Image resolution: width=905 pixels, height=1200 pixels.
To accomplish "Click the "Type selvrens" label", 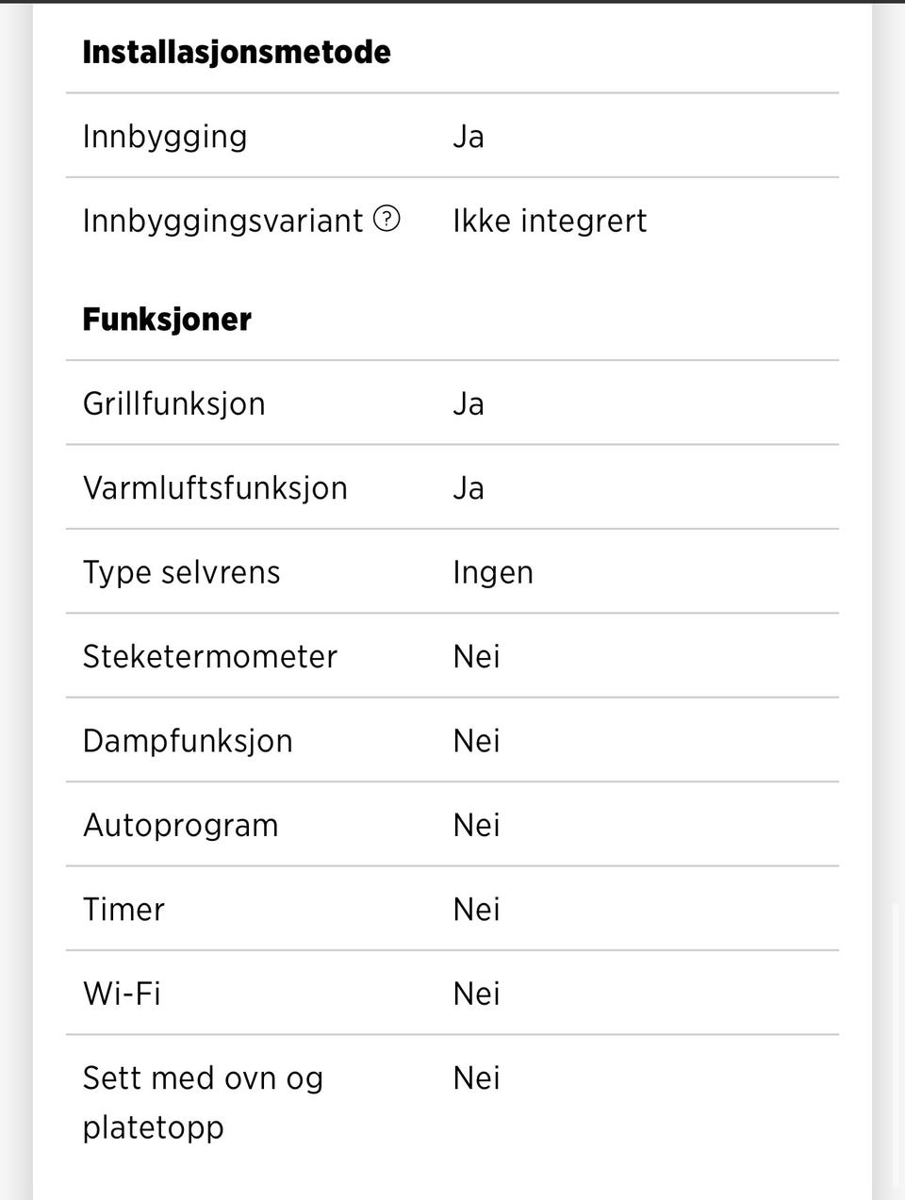I will (181, 572).
